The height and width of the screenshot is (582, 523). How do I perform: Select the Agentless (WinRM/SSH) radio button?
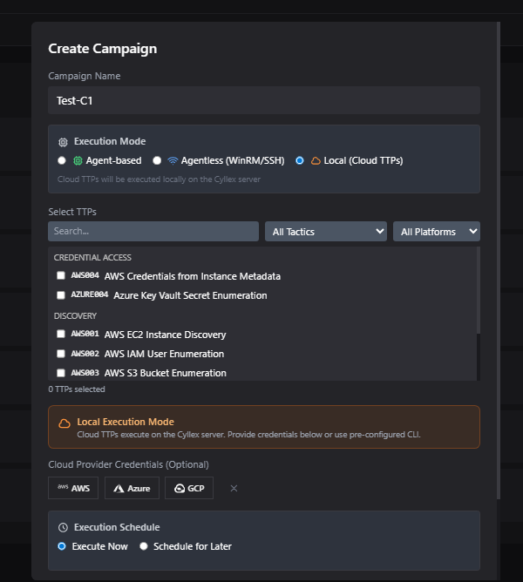[x=157, y=160]
